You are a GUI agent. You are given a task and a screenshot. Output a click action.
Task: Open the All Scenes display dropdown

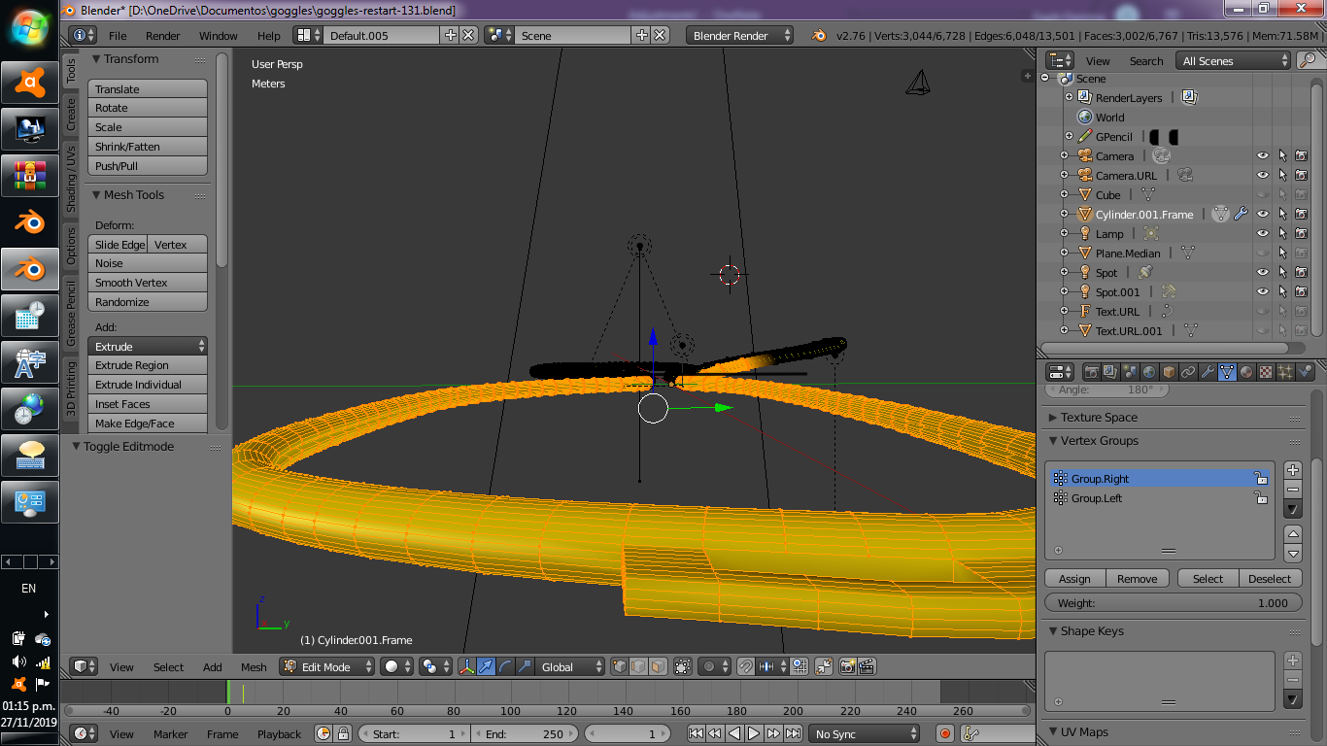(x=1234, y=60)
